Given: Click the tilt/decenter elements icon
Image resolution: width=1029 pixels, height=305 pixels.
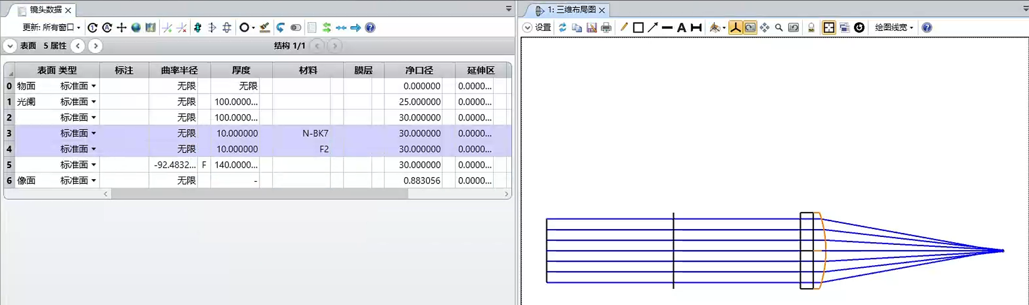Looking at the screenshot, I should [227, 28].
